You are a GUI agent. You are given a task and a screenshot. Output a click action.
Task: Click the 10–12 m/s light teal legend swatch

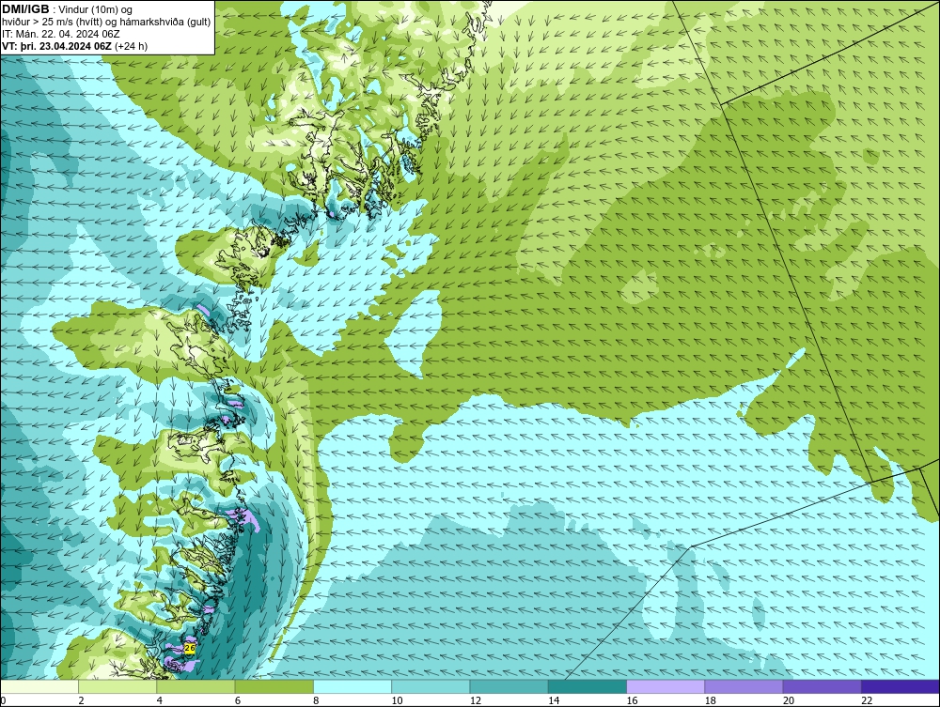431,686
